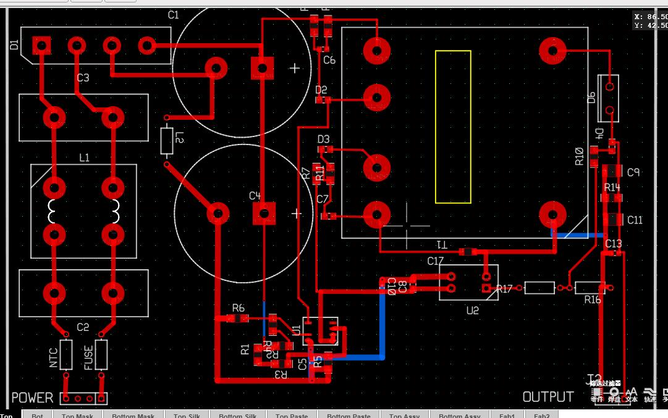668x418 pixels.
Task: Switch to the Bottom Assy tab
Action: [x=459, y=415]
